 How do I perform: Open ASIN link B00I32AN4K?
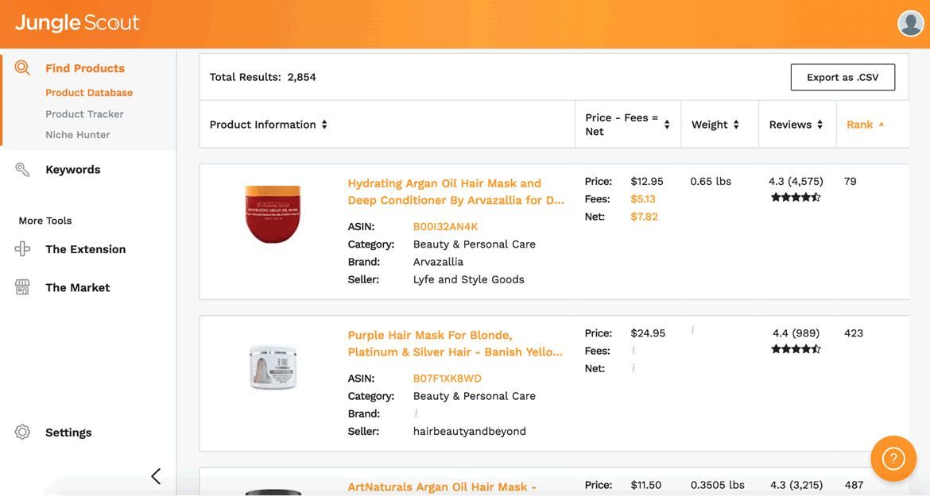(x=445, y=226)
